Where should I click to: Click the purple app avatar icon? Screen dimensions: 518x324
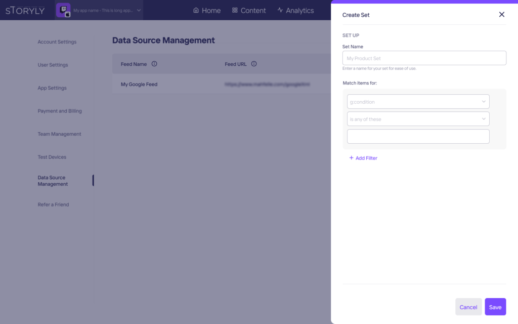pyautogui.click(x=63, y=10)
